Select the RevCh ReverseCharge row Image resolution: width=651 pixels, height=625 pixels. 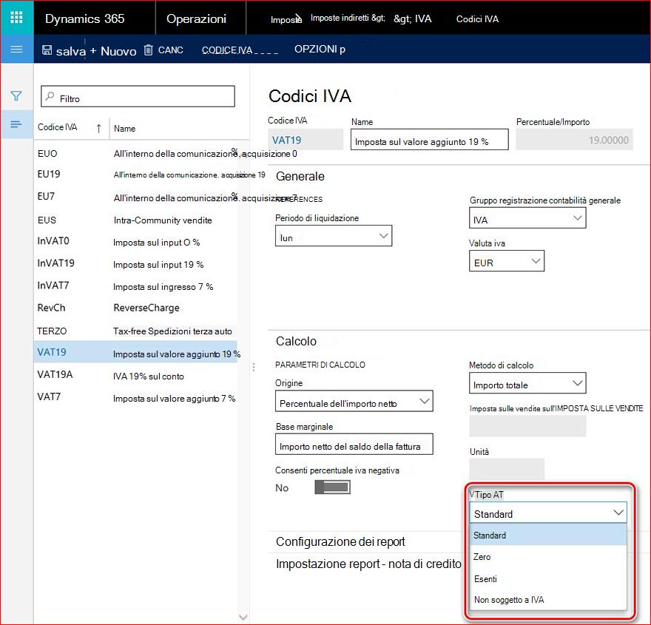[135, 308]
